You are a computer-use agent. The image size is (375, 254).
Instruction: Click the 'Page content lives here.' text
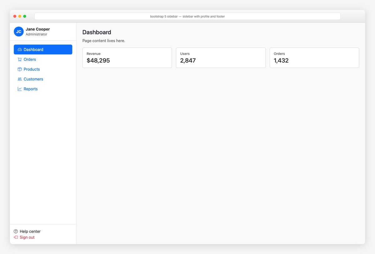104,41
